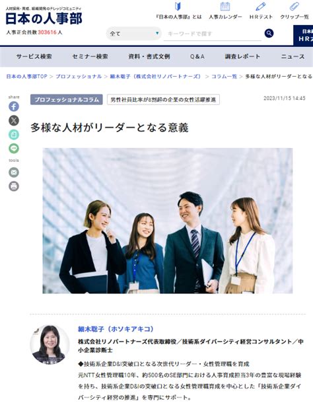Open HRテスト pencil icon

(261, 7)
